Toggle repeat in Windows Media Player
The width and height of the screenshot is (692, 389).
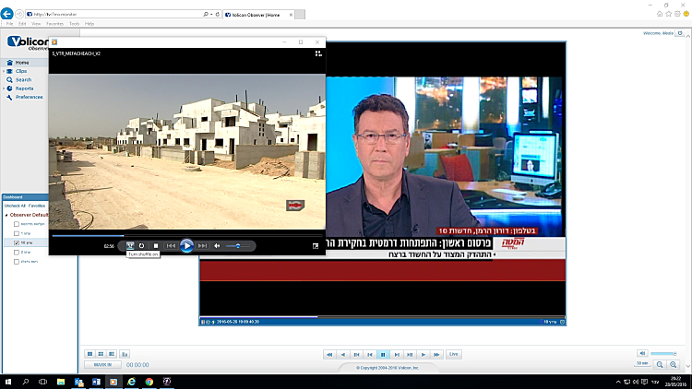coord(142,246)
